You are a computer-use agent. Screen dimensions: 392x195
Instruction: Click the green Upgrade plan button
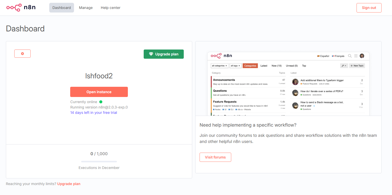pos(164,54)
